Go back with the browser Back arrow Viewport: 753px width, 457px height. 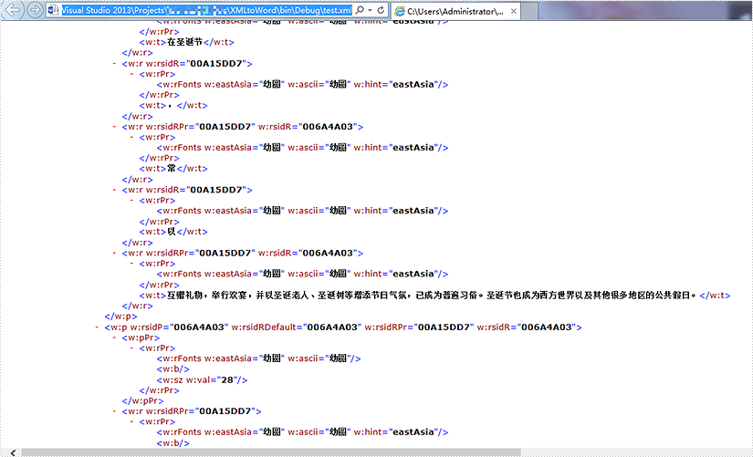tap(13, 10)
